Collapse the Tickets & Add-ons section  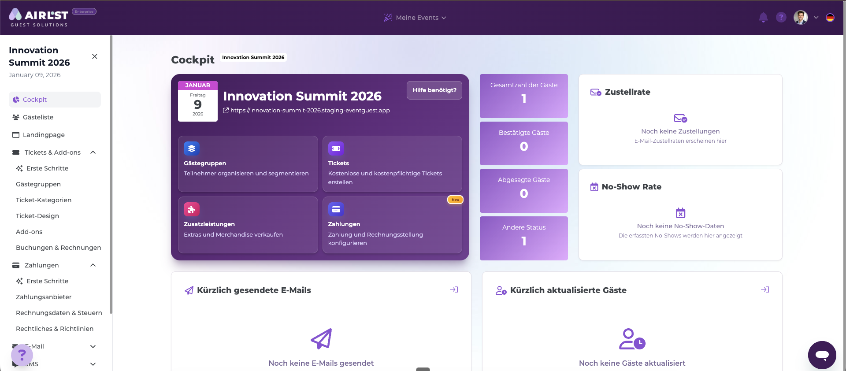[93, 152]
